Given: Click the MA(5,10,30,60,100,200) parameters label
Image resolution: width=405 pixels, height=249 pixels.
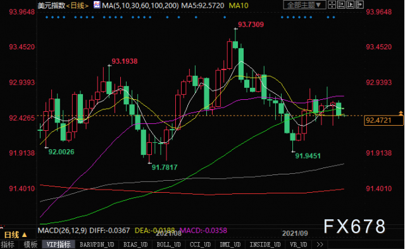Looking at the screenshot, I should [x=140, y=6].
